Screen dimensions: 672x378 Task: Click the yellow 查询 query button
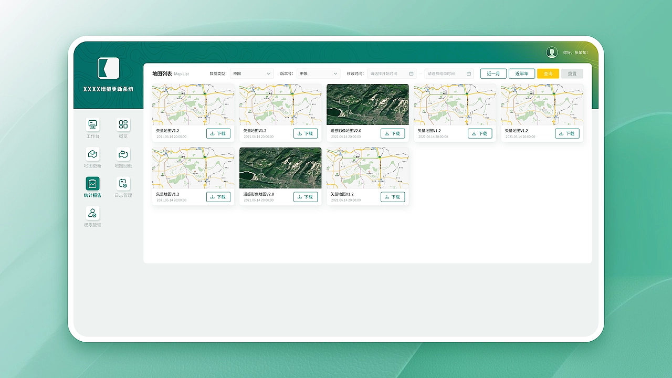click(x=548, y=73)
